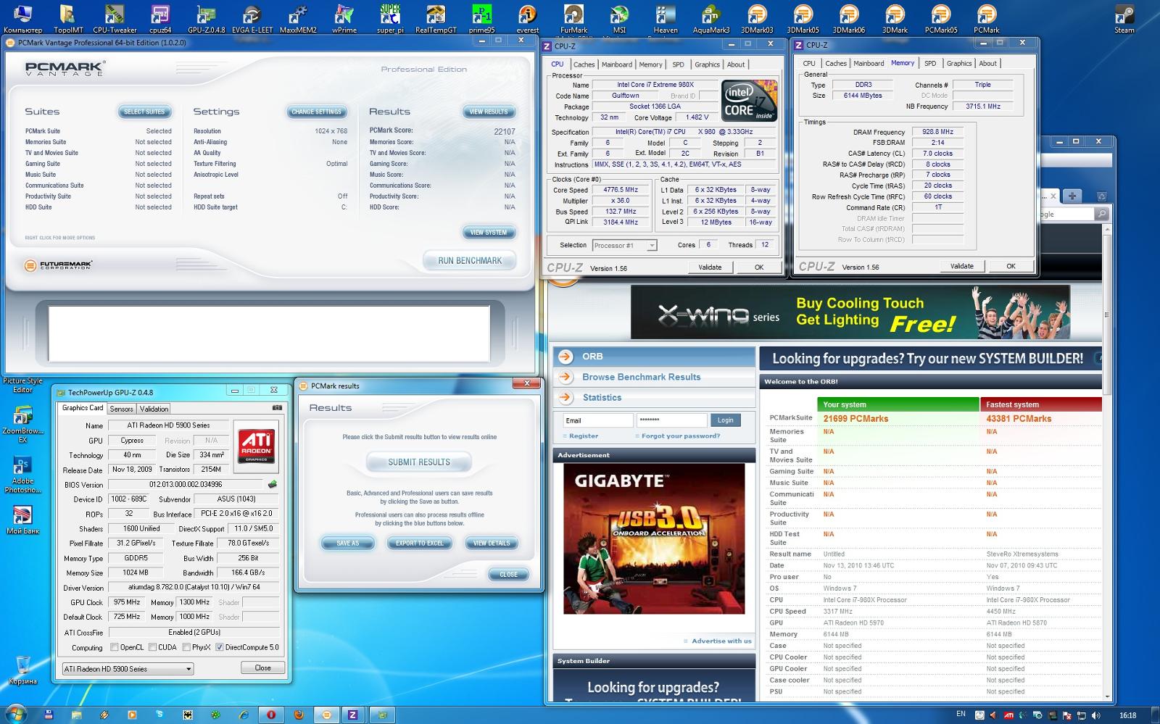
Task: Tick the CUDA checkbox in GPU-Z
Action: (x=152, y=647)
